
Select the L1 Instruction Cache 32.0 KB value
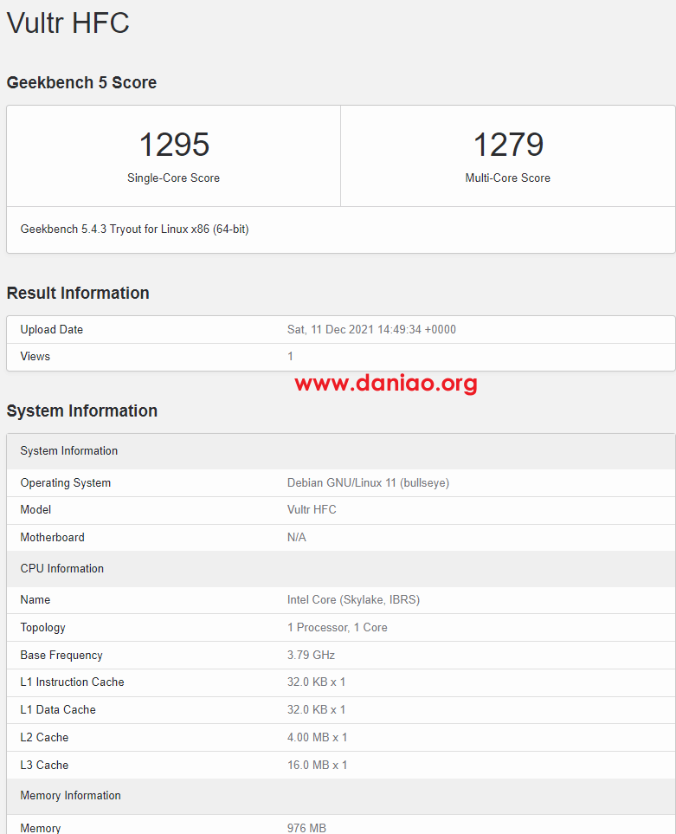pos(316,682)
